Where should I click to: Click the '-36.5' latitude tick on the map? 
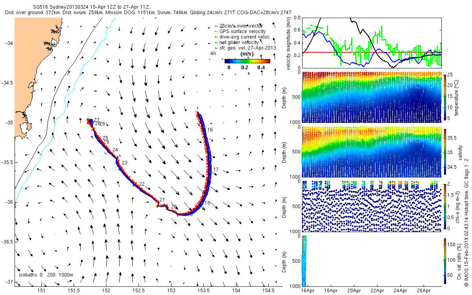pyautogui.click(x=7, y=242)
